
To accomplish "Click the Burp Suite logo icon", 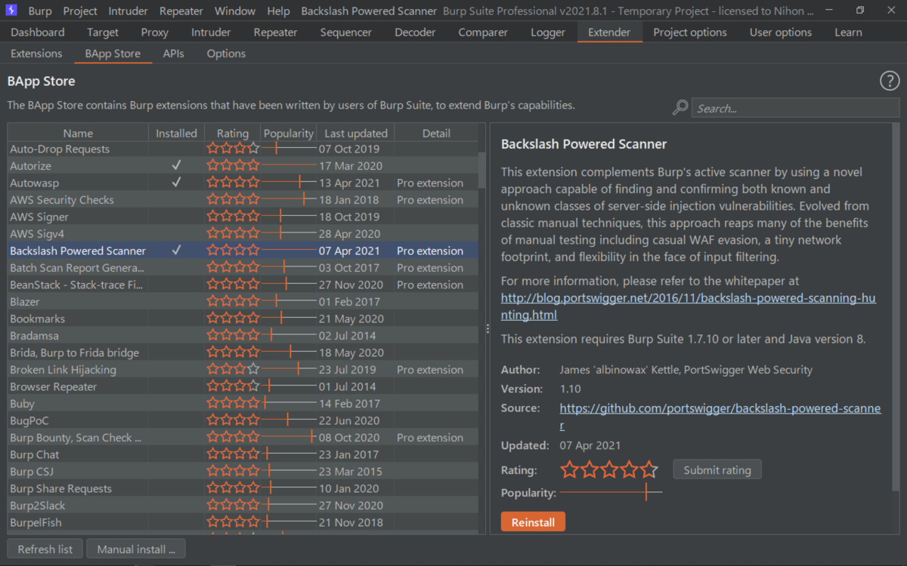I will (x=11, y=11).
